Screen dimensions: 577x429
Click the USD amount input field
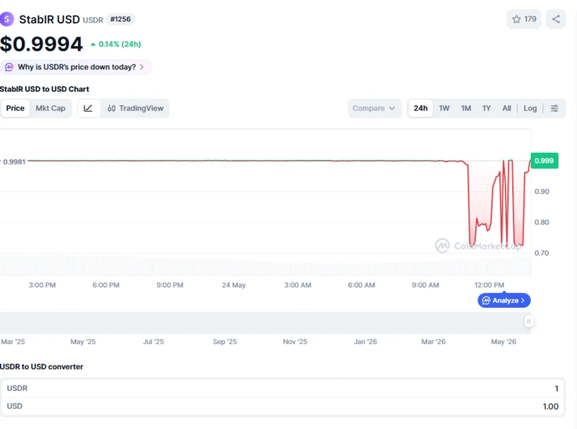283,406
